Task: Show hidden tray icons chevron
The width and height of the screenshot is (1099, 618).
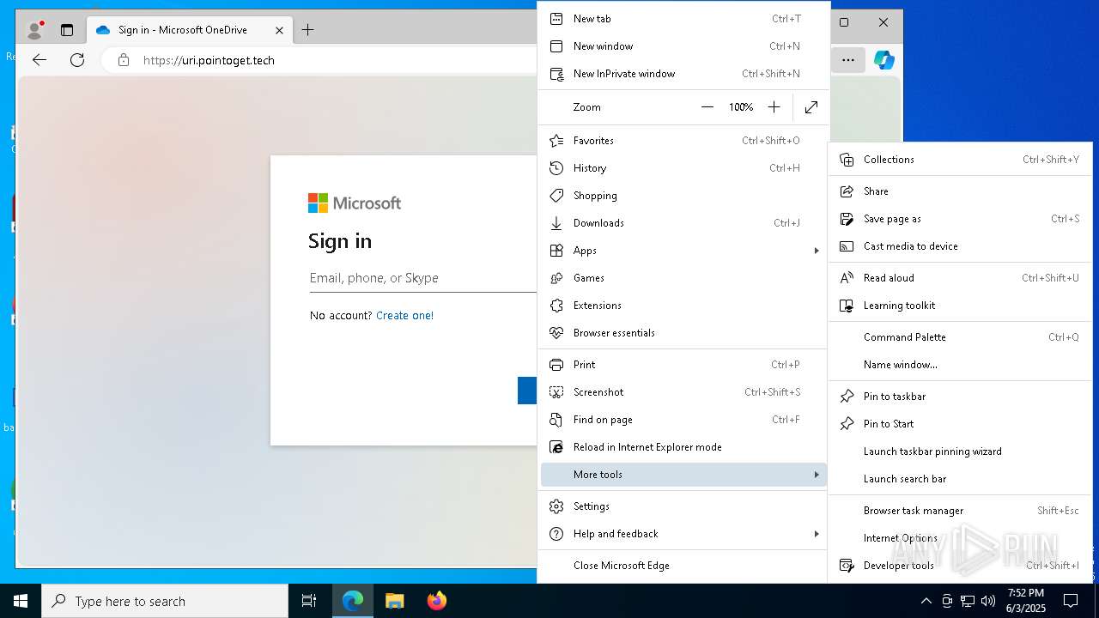Action: pyautogui.click(x=926, y=601)
